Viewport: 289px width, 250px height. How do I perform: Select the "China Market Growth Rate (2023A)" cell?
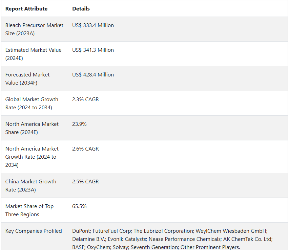[x=30, y=186]
